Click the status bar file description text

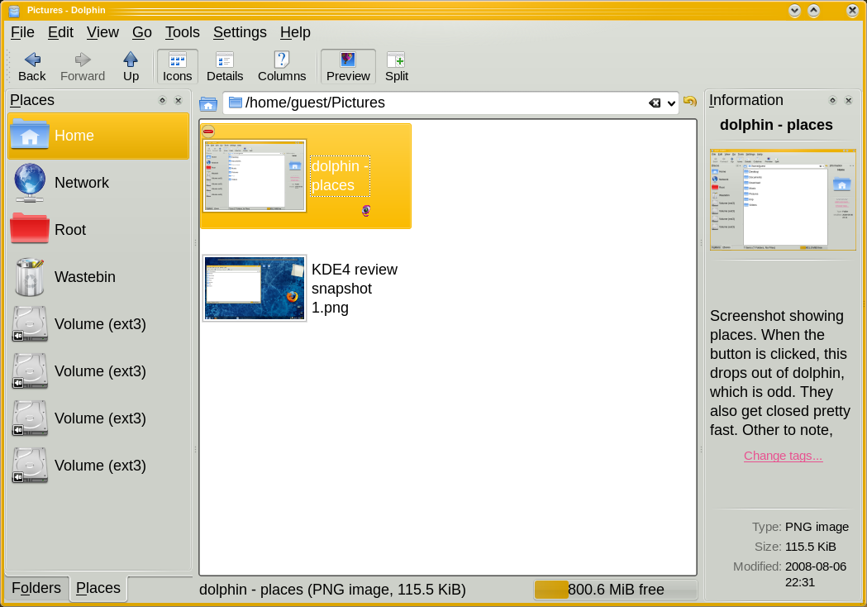332,590
